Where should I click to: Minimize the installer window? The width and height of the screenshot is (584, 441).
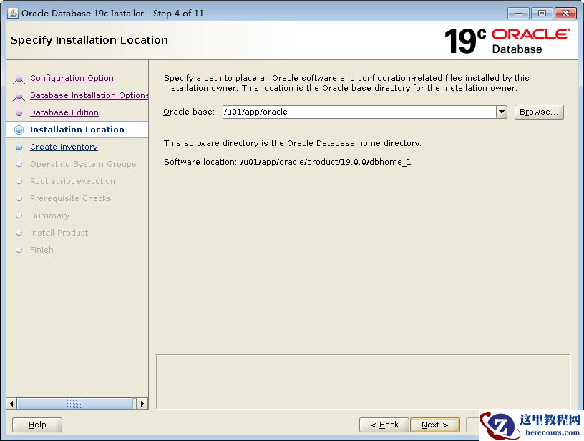518,14
